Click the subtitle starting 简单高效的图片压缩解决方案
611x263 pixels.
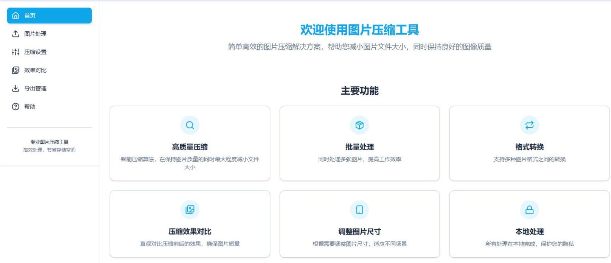click(x=359, y=47)
